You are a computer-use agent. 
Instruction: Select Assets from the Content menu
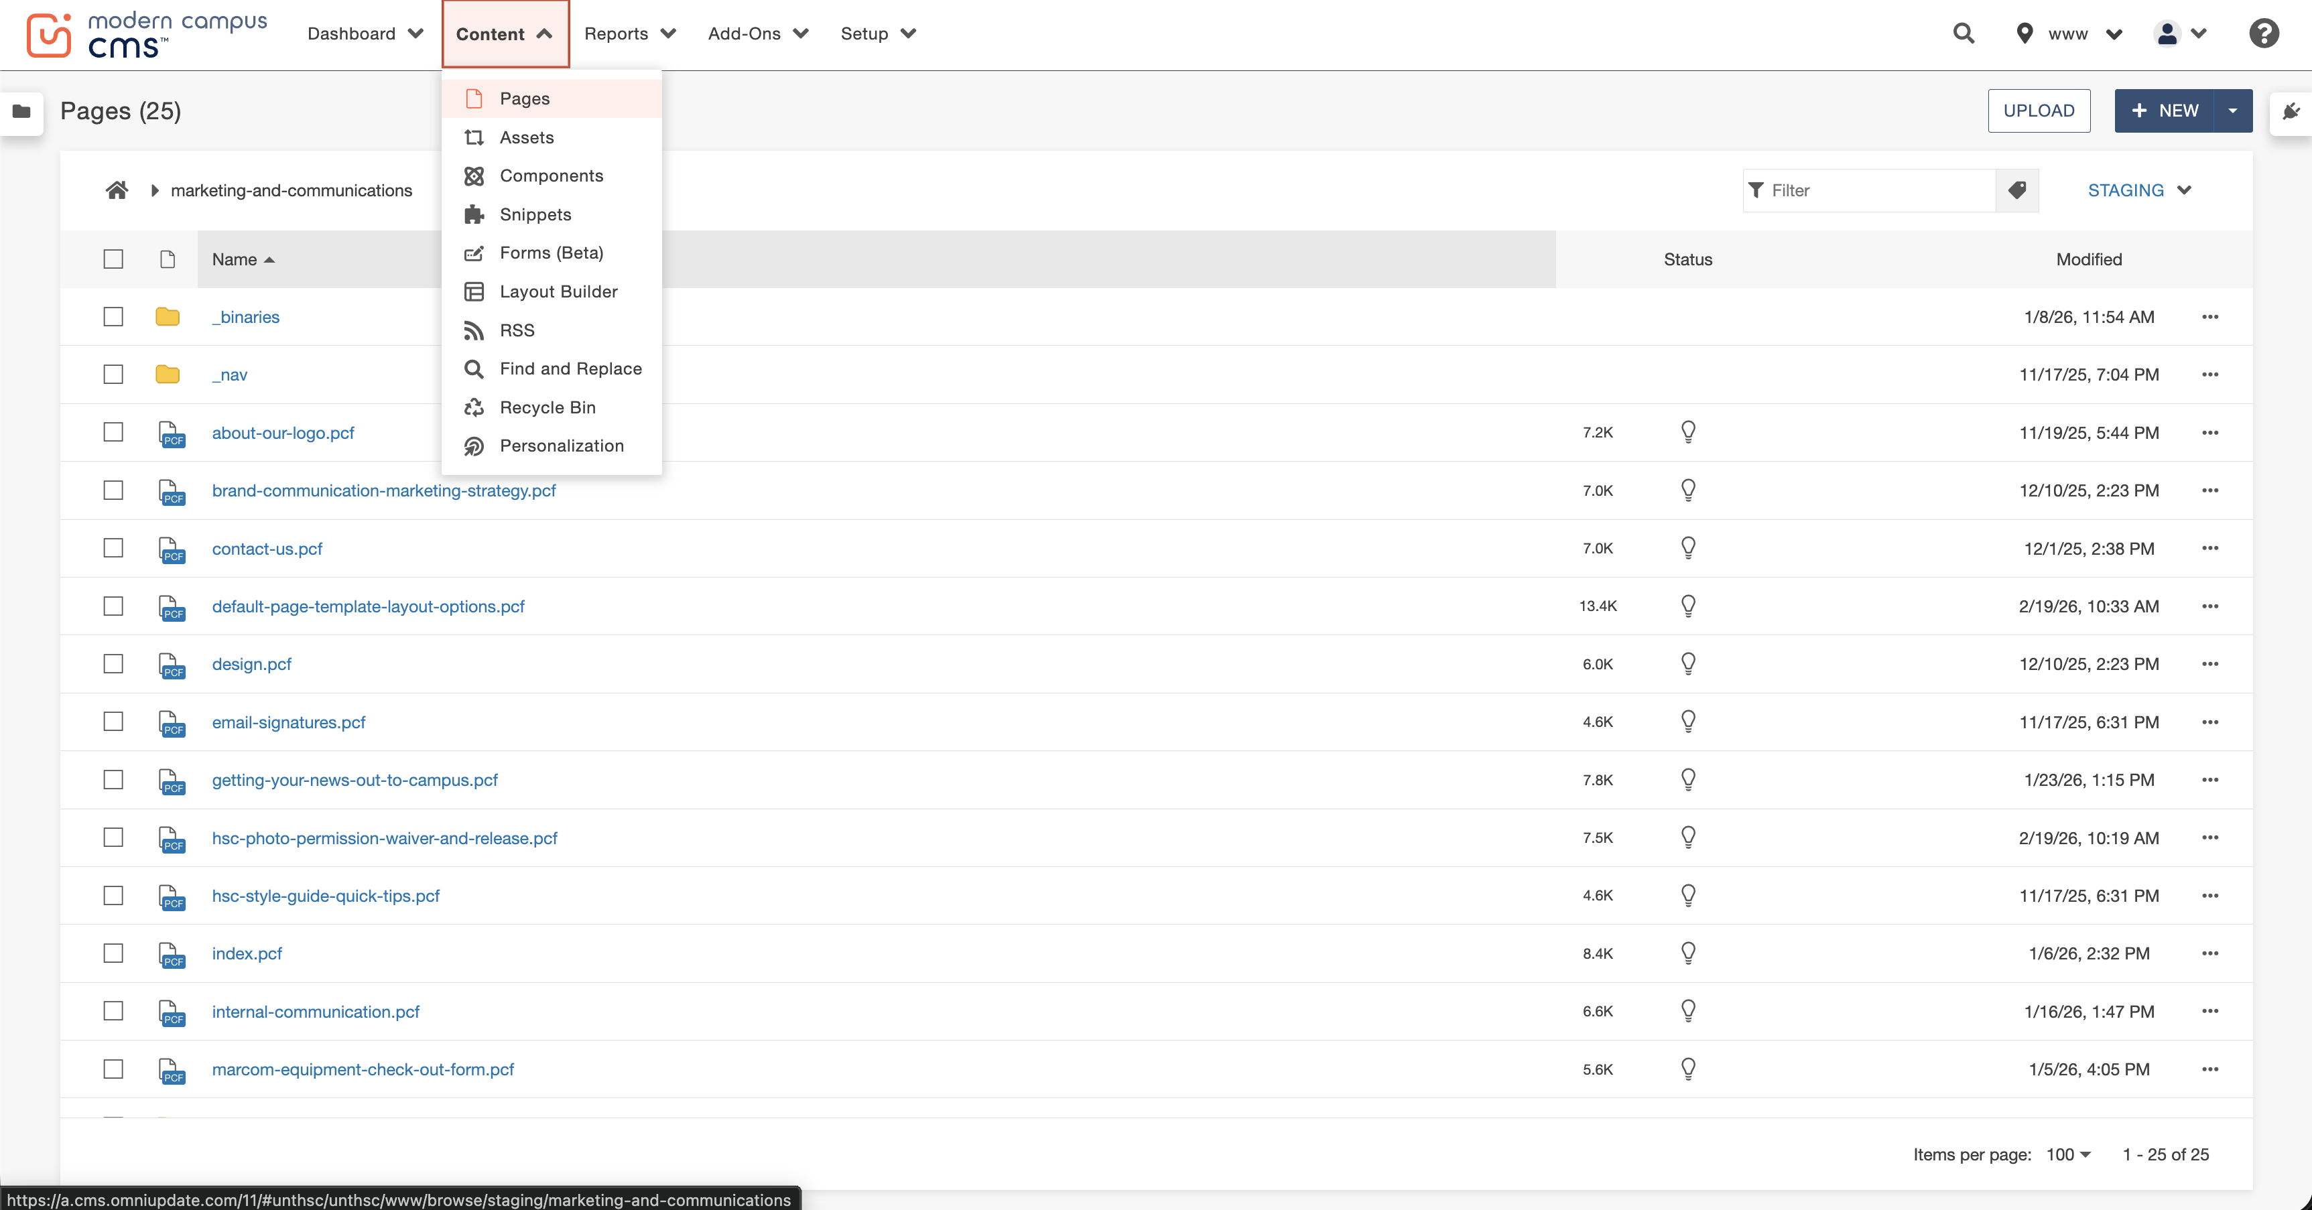coord(527,137)
